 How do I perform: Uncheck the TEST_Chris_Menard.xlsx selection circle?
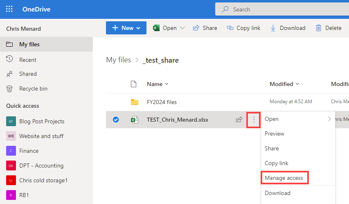(x=116, y=120)
